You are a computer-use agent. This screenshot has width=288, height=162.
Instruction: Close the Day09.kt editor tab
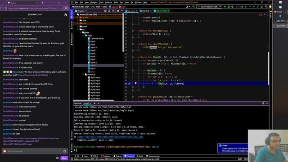[x=151, y=11]
